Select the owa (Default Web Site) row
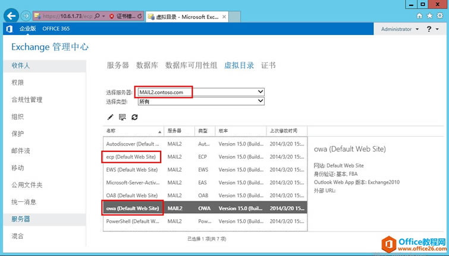This screenshot has width=449, height=256. click(205, 208)
